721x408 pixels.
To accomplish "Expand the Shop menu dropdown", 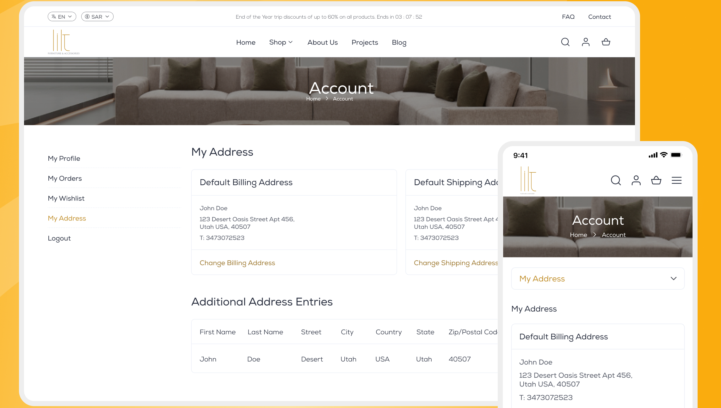I will pyautogui.click(x=281, y=42).
